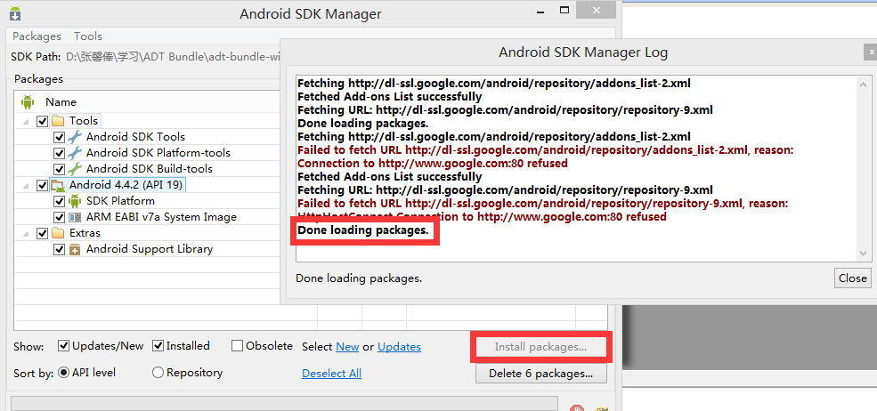Uncheck Android SDK Tools checkbox
The image size is (877, 411).
(59, 137)
